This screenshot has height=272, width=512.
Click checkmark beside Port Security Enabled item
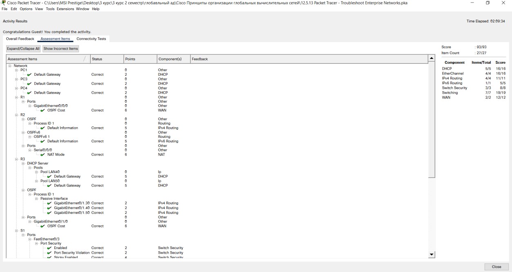click(x=49, y=248)
